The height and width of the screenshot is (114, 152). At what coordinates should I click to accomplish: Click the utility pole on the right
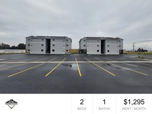(x=134, y=47)
